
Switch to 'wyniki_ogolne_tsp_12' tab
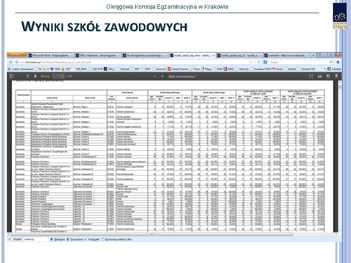(240, 55)
